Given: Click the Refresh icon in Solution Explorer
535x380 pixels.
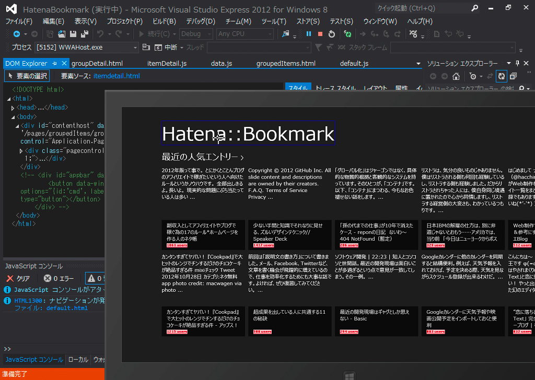Looking at the screenshot, I should click(502, 76).
